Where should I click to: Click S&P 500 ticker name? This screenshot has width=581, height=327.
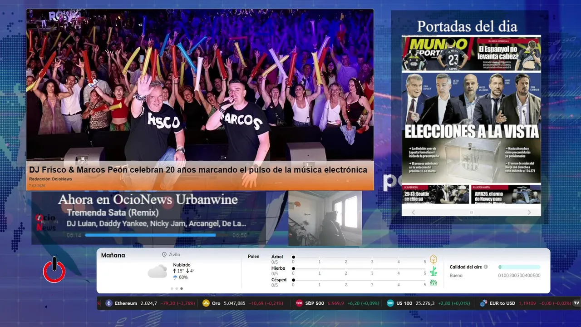[315, 303]
